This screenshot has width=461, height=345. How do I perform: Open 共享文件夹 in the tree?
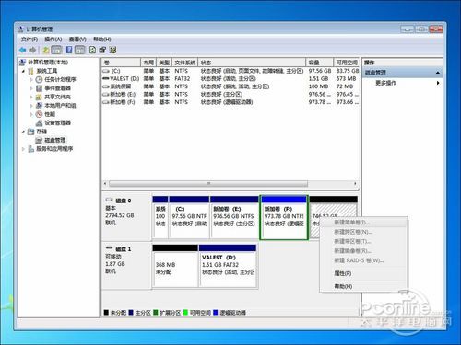coord(57,97)
